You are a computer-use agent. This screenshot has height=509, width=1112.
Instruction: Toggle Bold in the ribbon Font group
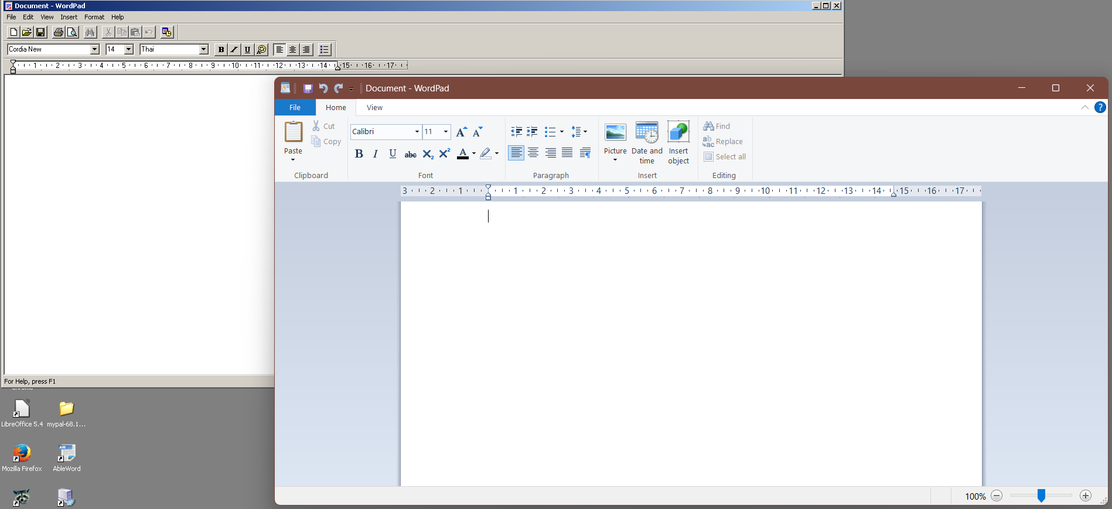(359, 154)
